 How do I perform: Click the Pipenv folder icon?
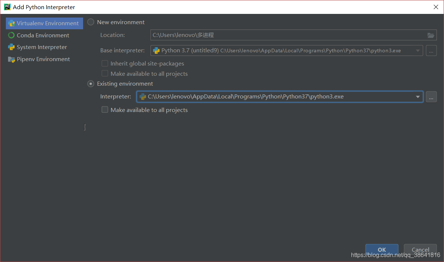point(11,59)
